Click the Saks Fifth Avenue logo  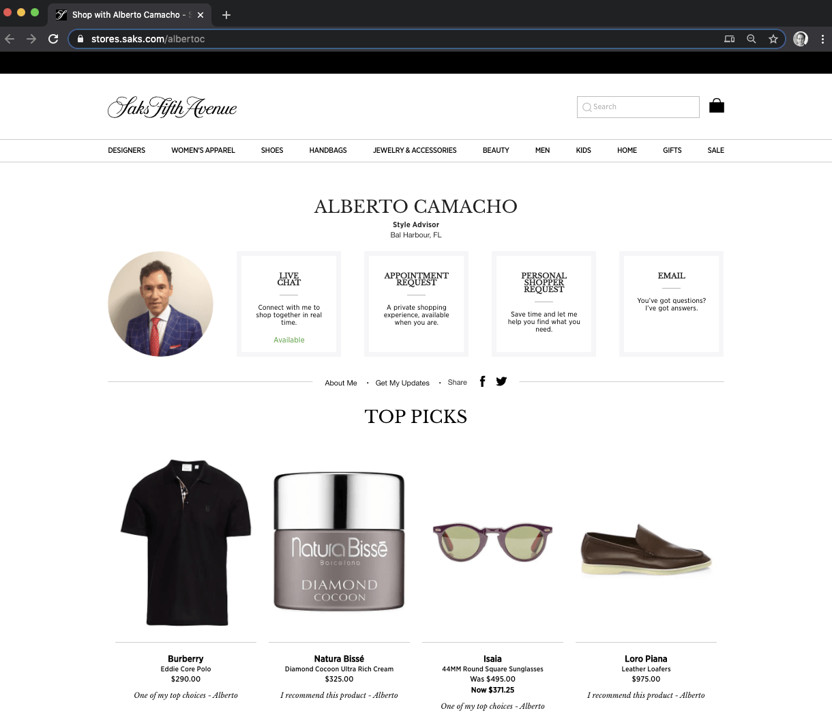point(173,107)
